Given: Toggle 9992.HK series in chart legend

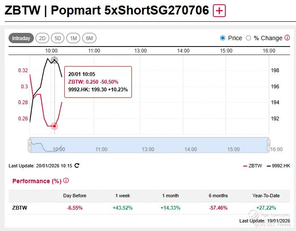Looking at the screenshot, I should coord(278,166).
